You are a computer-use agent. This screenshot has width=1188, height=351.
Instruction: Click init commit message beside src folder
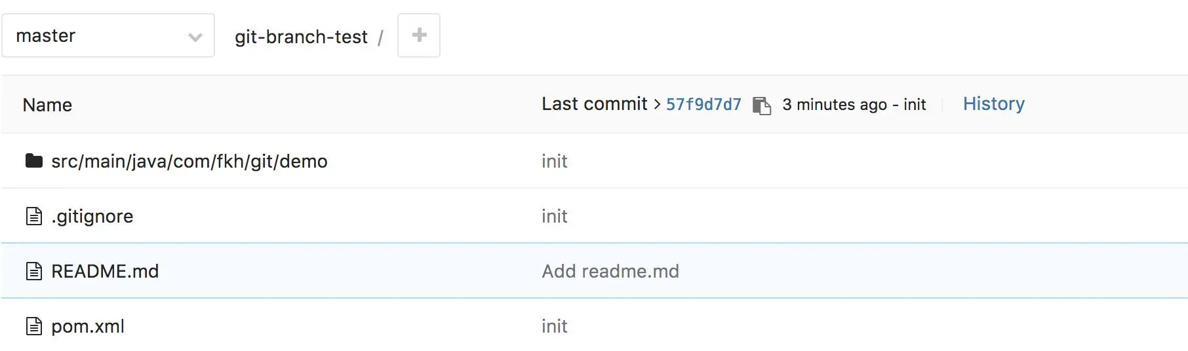tap(554, 162)
